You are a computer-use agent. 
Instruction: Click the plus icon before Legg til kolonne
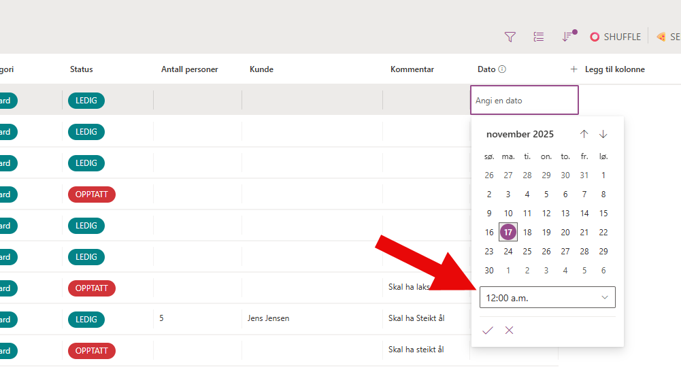pos(574,69)
